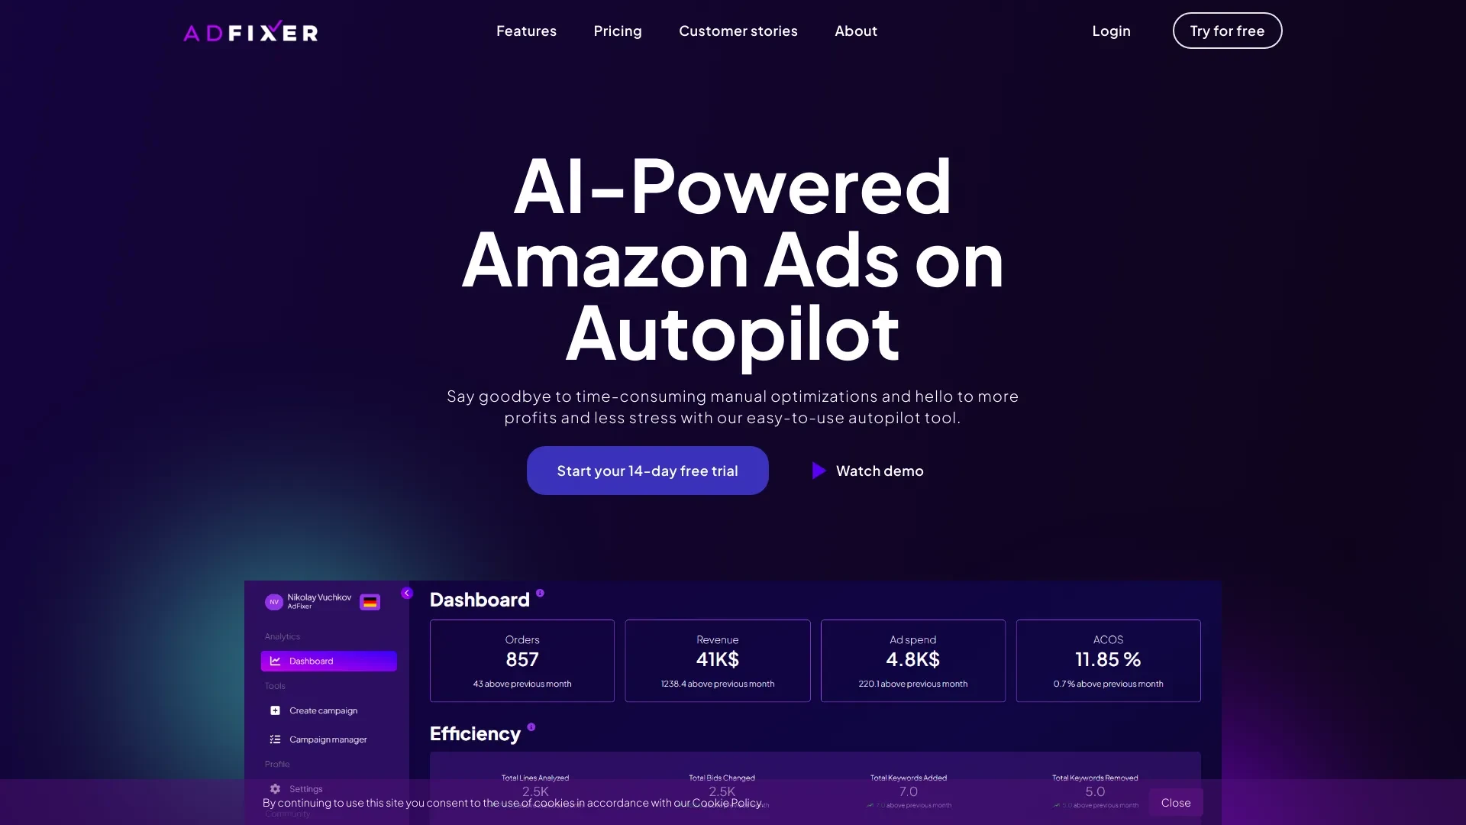Expand the Customer stories dropdown
The width and height of the screenshot is (1466, 825).
738,31
